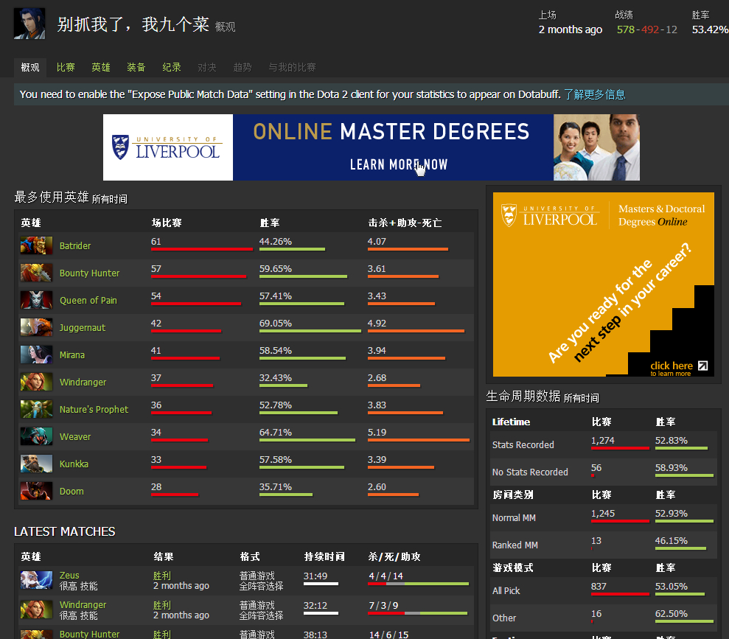
Task: Open the external link arrow icon on Liverpool ad
Action: (x=703, y=366)
